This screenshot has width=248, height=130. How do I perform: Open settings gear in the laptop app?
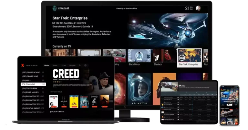(85, 65)
